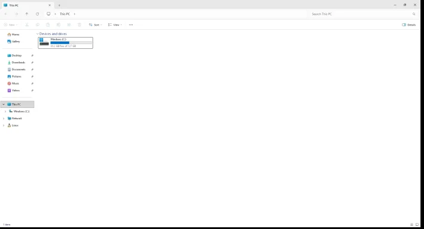
Task: Open the See more ellipsis menu
Action: [x=131, y=24]
